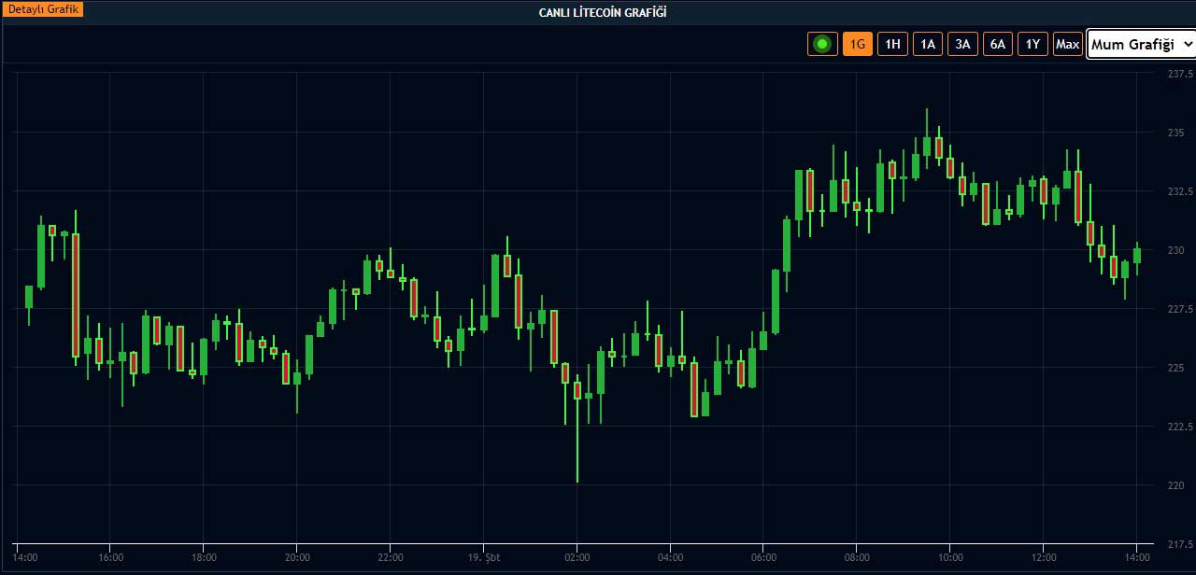This screenshot has width=1196, height=575.
Task: Switch chart to the 1Y range
Action: pos(1032,44)
